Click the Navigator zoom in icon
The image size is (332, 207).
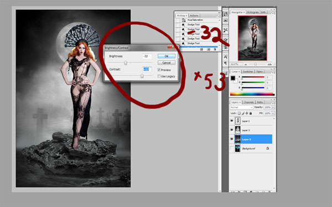pyautogui.click(x=270, y=64)
